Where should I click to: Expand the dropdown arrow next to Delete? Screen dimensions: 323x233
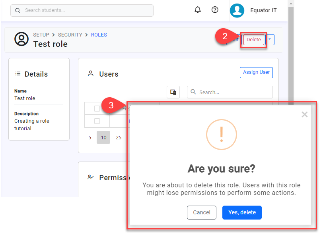pos(270,39)
